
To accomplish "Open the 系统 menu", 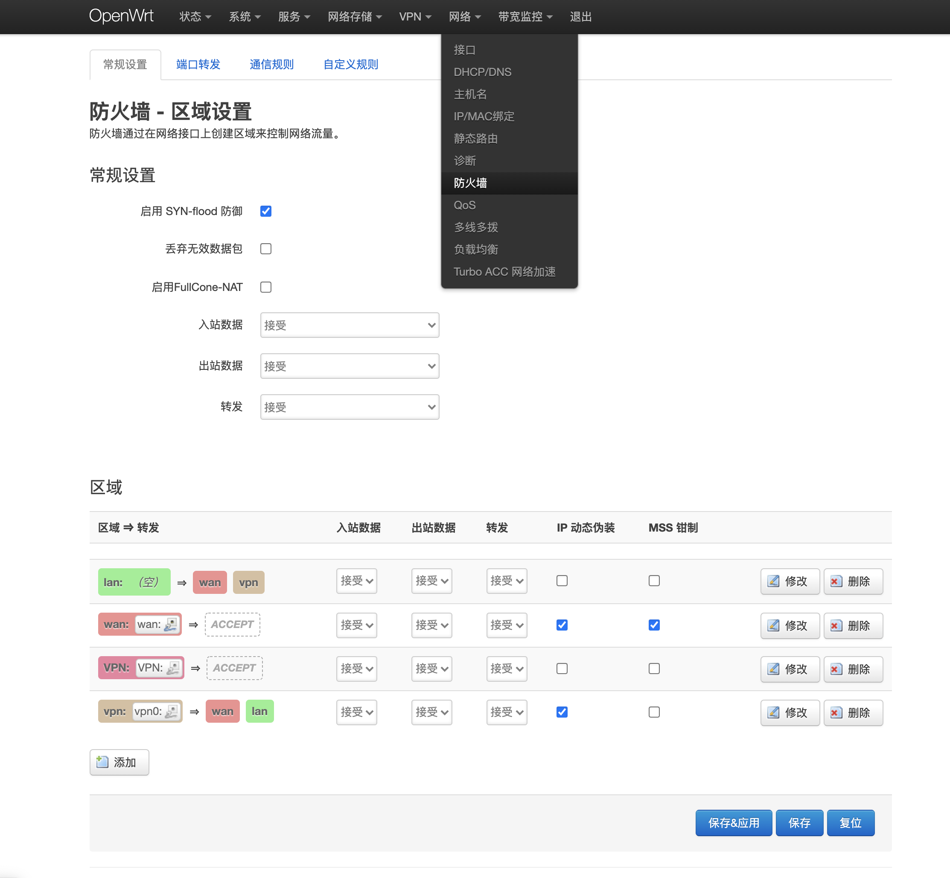I will (245, 17).
